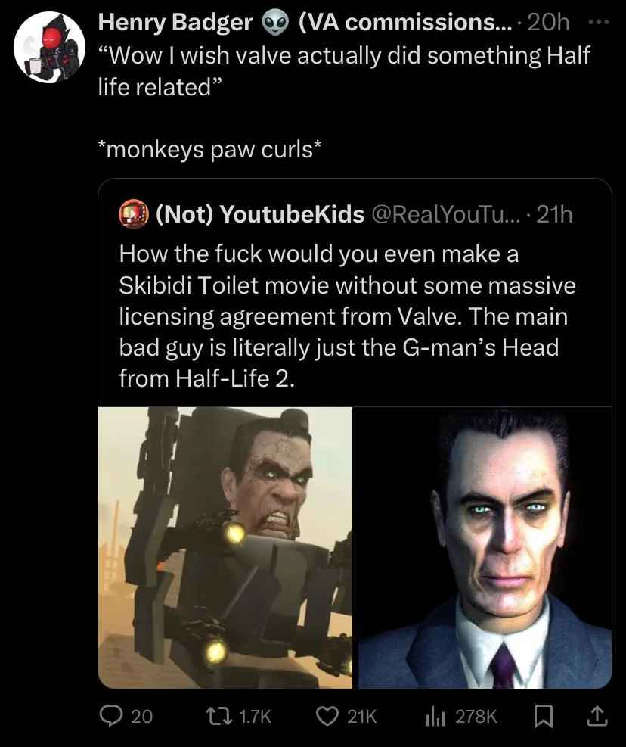View post analytics bar chart icon
The image size is (626, 747).
pos(435,716)
